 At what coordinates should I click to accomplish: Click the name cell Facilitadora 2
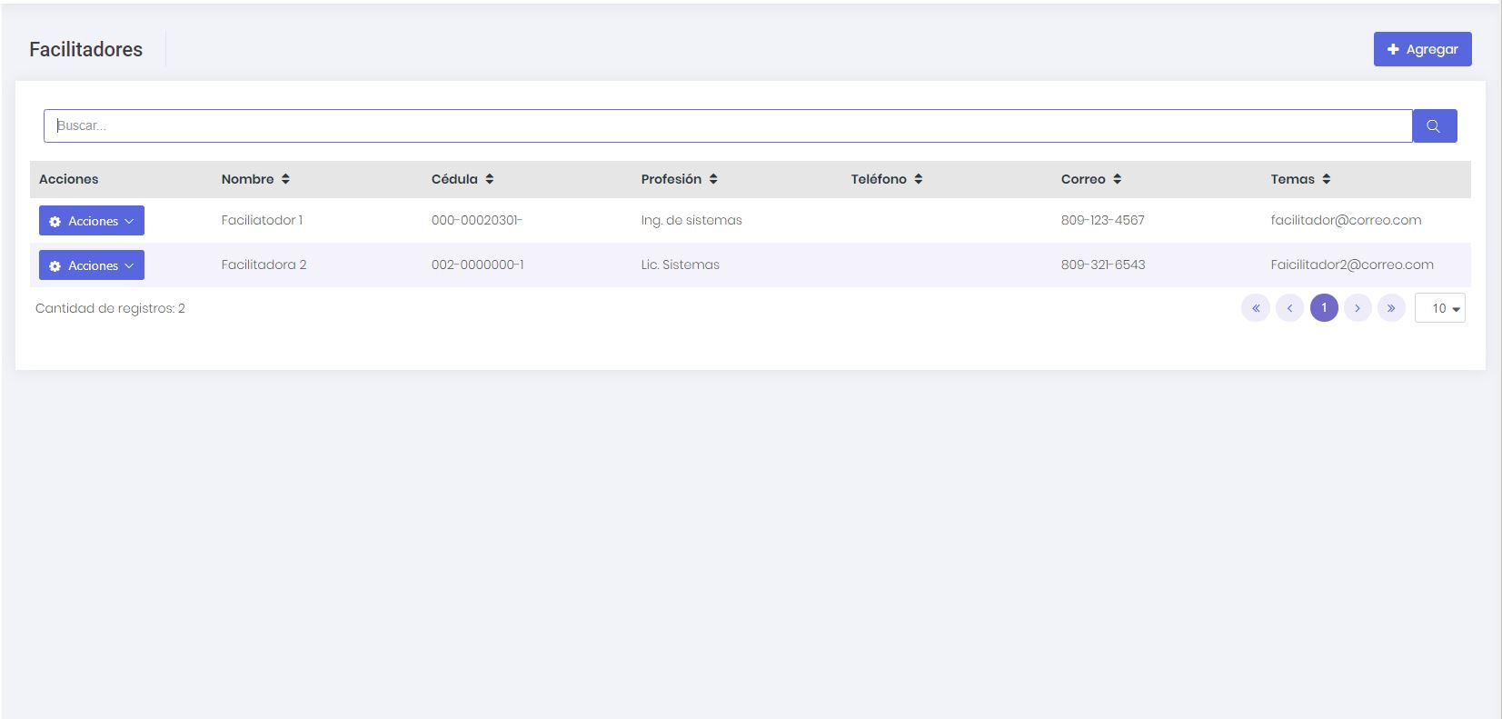[x=264, y=265]
